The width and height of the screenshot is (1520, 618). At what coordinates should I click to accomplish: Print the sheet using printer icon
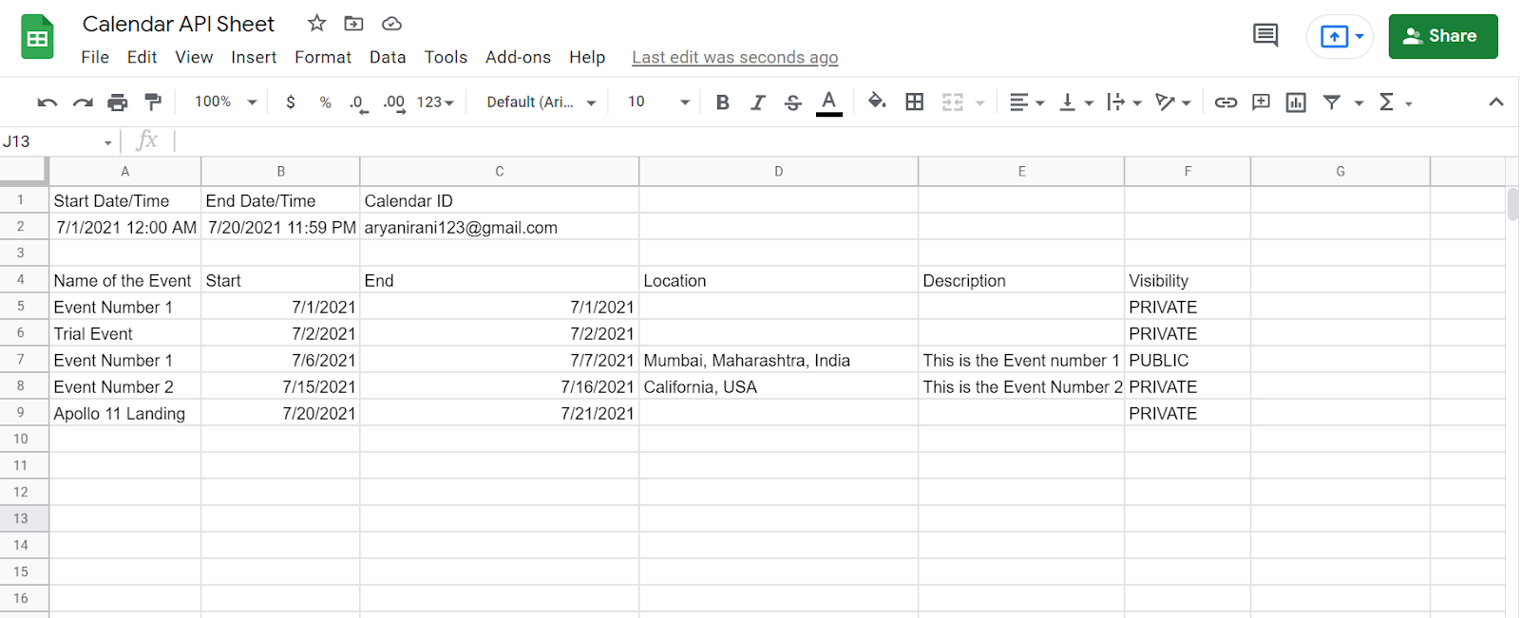tap(118, 103)
